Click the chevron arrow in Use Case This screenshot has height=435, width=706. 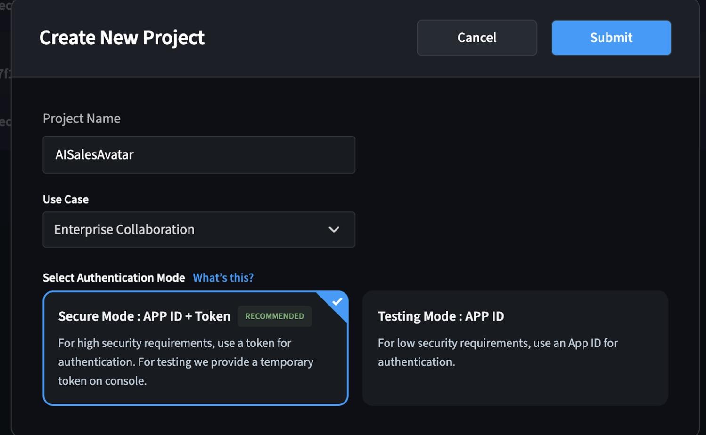pyautogui.click(x=334, y=230)
